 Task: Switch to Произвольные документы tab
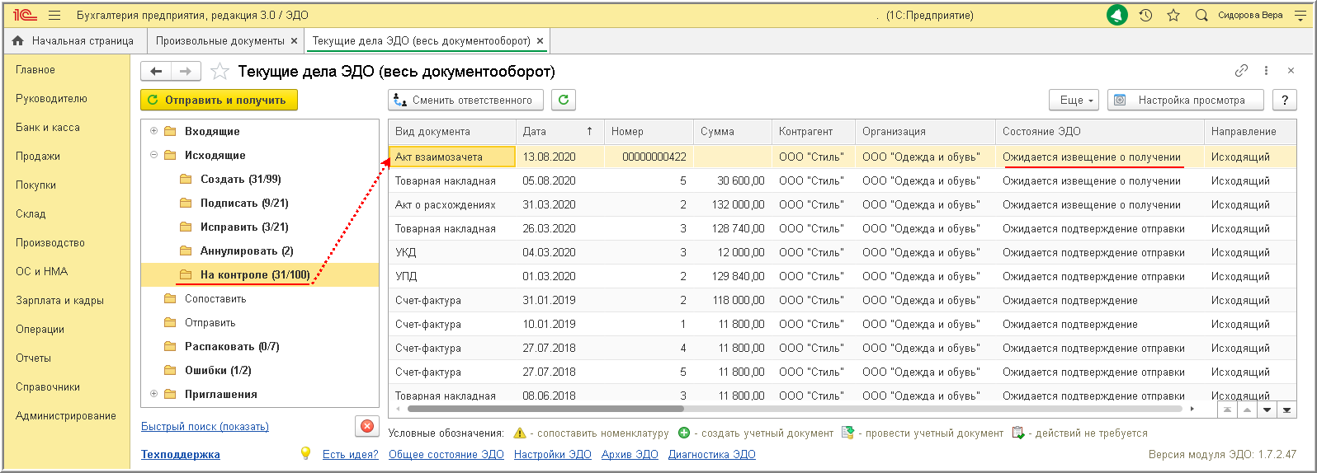pos(219,40)
